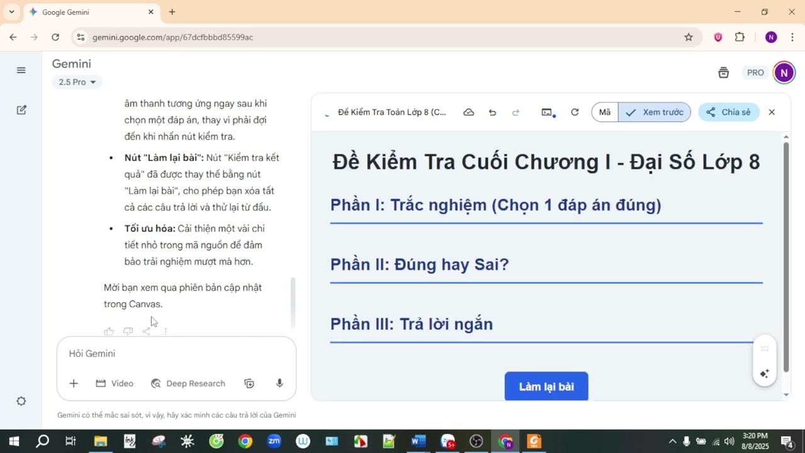The width and height of the screenshot is (805, 453).
Task: Click the Canvas preview vertical scrollbar
Action: (786, 257)
